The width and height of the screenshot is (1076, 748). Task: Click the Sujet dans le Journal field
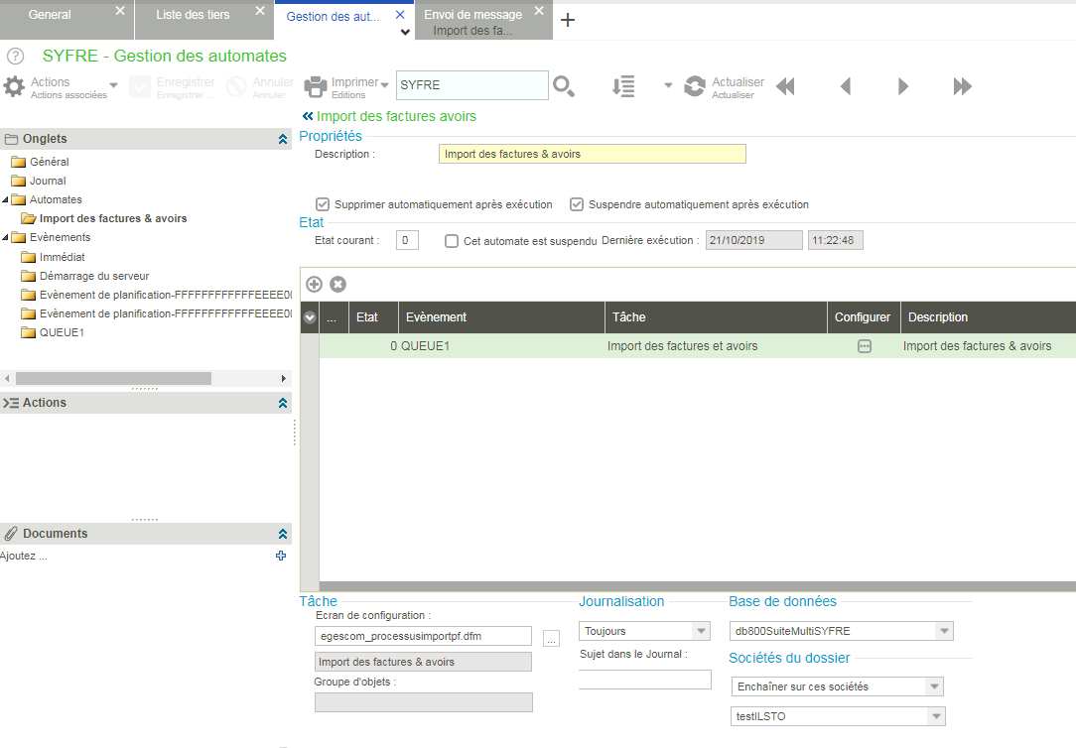[645, 680]
